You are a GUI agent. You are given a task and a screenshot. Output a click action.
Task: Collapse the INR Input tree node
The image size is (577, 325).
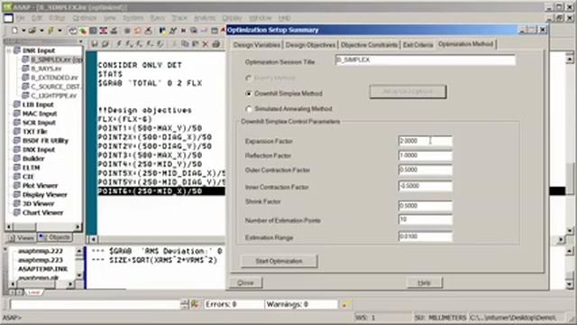click(x=10, y=51)
